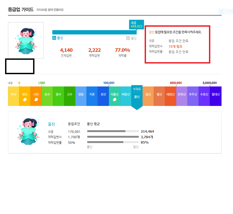The image size is (233, 214).
Task: Select the 내 등급 물신 tile
Action: pyautogui.click(x=137, y=97)
